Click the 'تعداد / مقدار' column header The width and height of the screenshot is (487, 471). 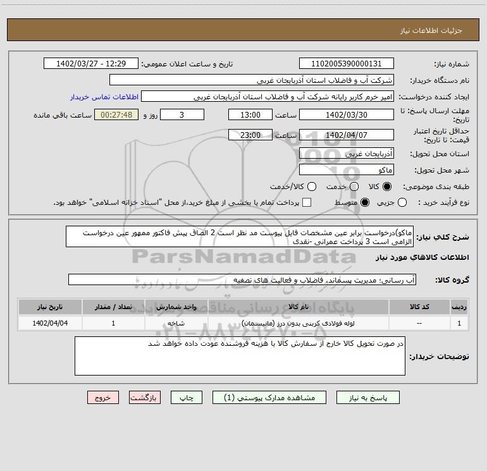tap(113, 307)
